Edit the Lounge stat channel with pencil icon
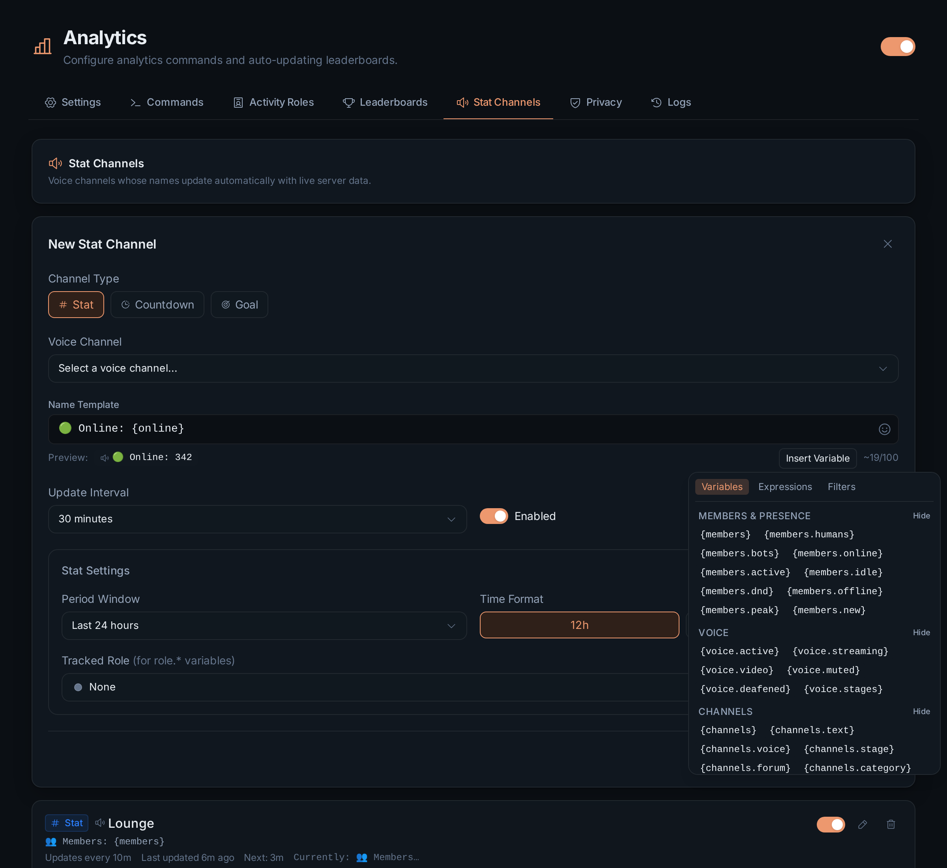 (x=863, y=824)
